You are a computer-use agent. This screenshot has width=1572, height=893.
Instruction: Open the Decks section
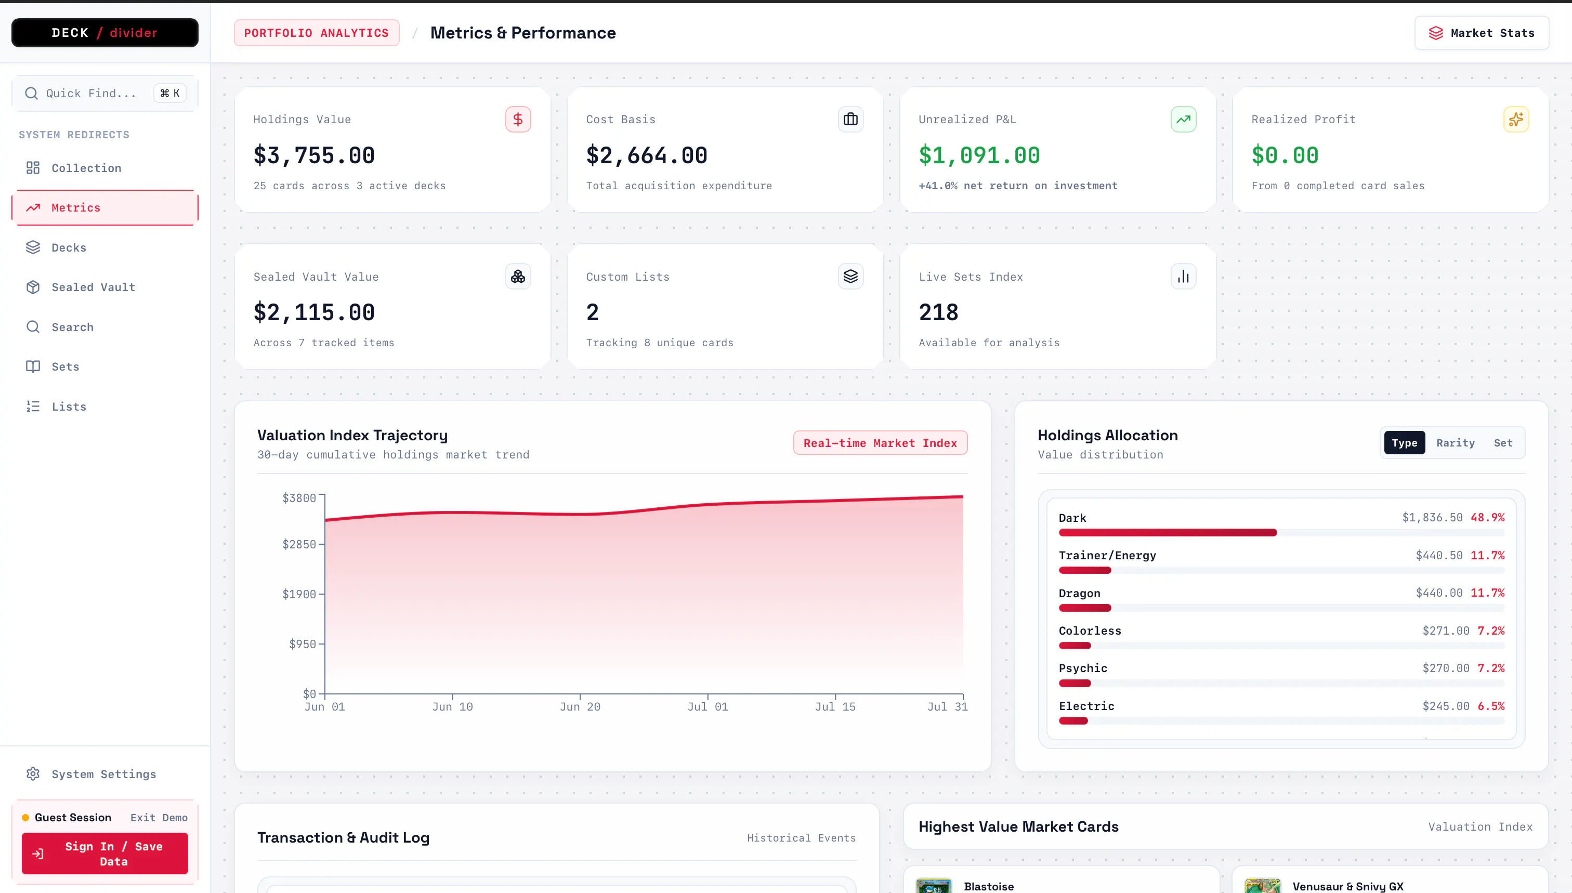(x=105, y=247)
